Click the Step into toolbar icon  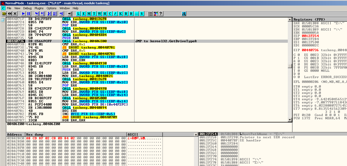pyautogui.click(x=37, y=13)
